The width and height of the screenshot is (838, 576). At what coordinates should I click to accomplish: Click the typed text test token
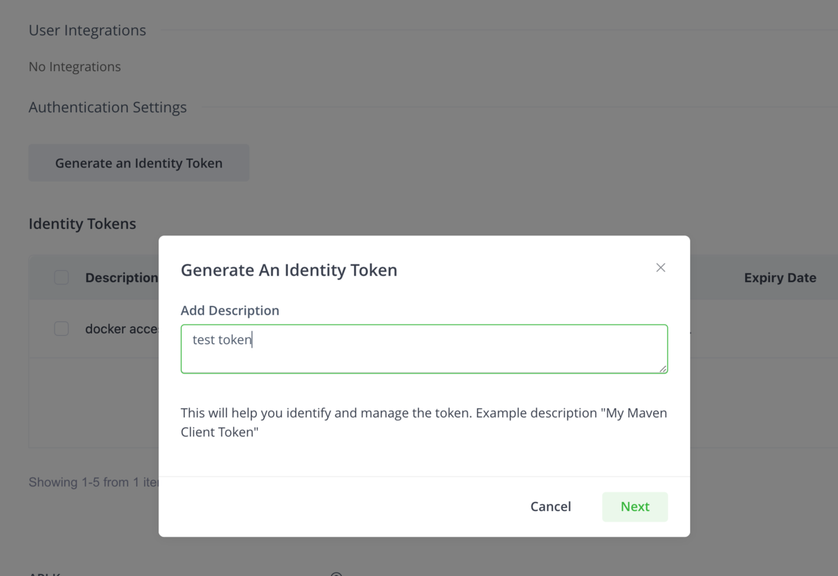tap(222, 340)
